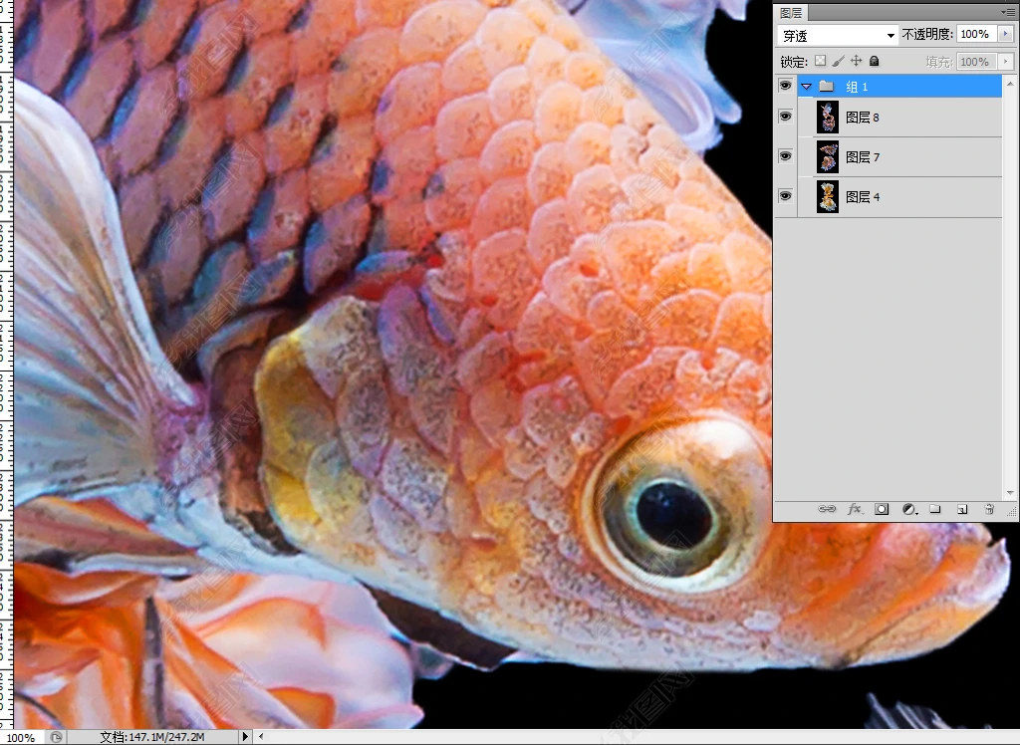This screenshot has height=745, width=1020.
Task: Open the fx layer style menu
Action: [855, 509]
